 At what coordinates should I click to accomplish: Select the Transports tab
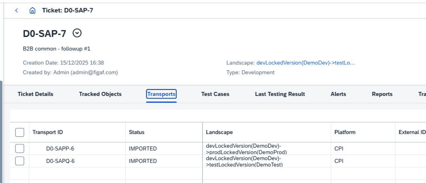click(x=161, y=94)
